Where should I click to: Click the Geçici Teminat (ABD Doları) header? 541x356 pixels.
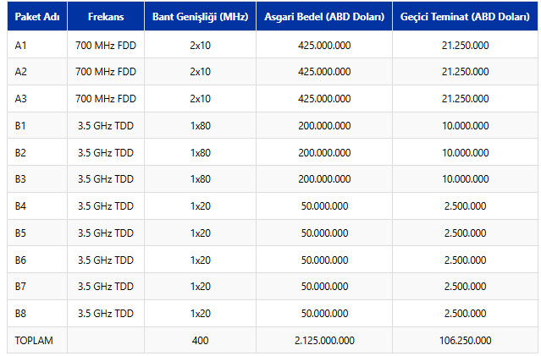click(464, 17)
